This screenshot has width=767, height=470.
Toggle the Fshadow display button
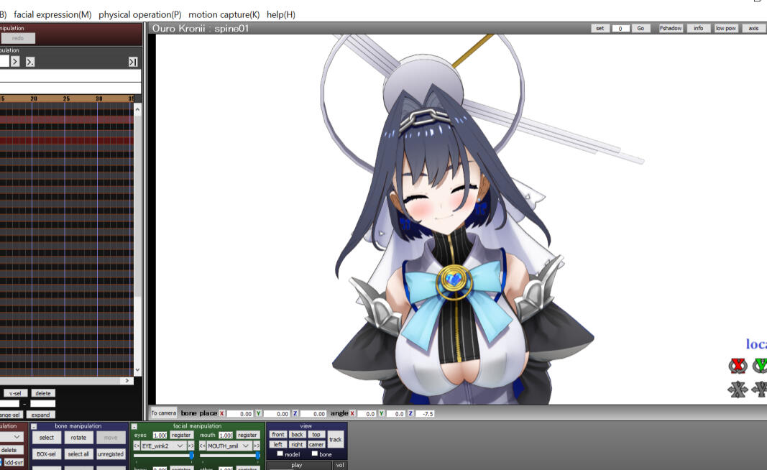coord(671,28)
